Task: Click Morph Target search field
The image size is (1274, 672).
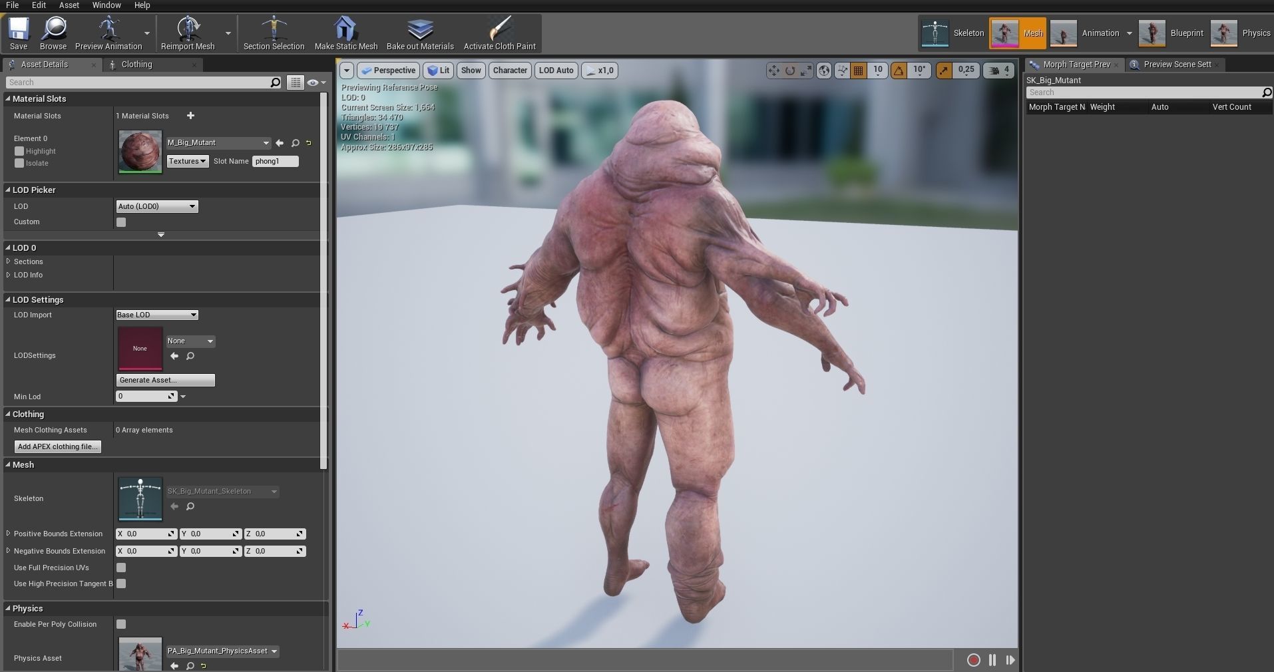Action: (x=1148, y=92)
